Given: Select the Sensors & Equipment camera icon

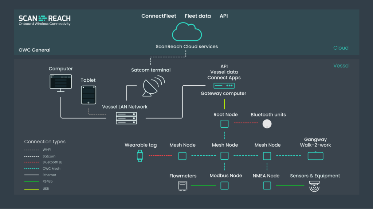Looking at the screenshot, I should (x=314, y=187).
